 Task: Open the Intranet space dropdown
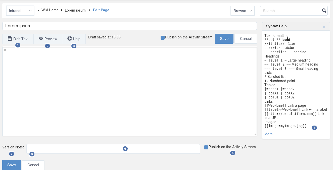click(20, 11)
